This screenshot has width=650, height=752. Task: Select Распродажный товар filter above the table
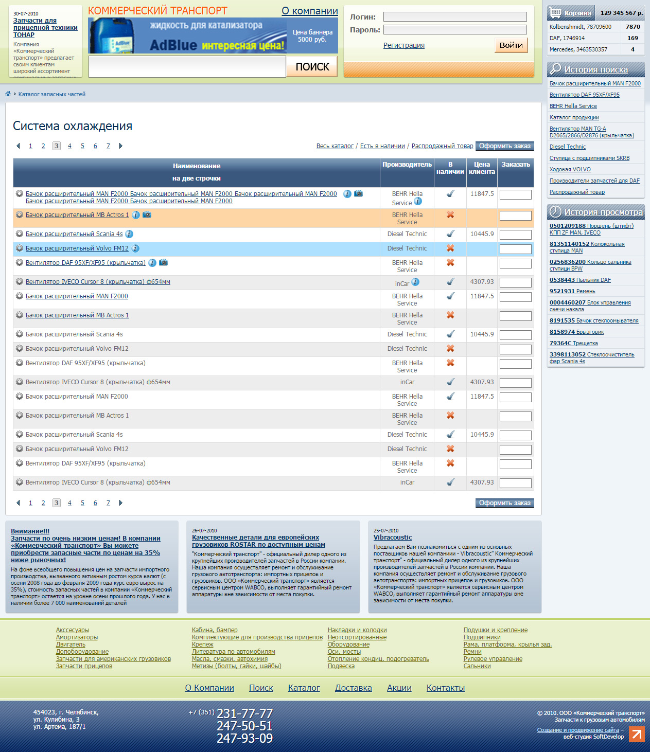pyautogui.click(x=443, y=146)
